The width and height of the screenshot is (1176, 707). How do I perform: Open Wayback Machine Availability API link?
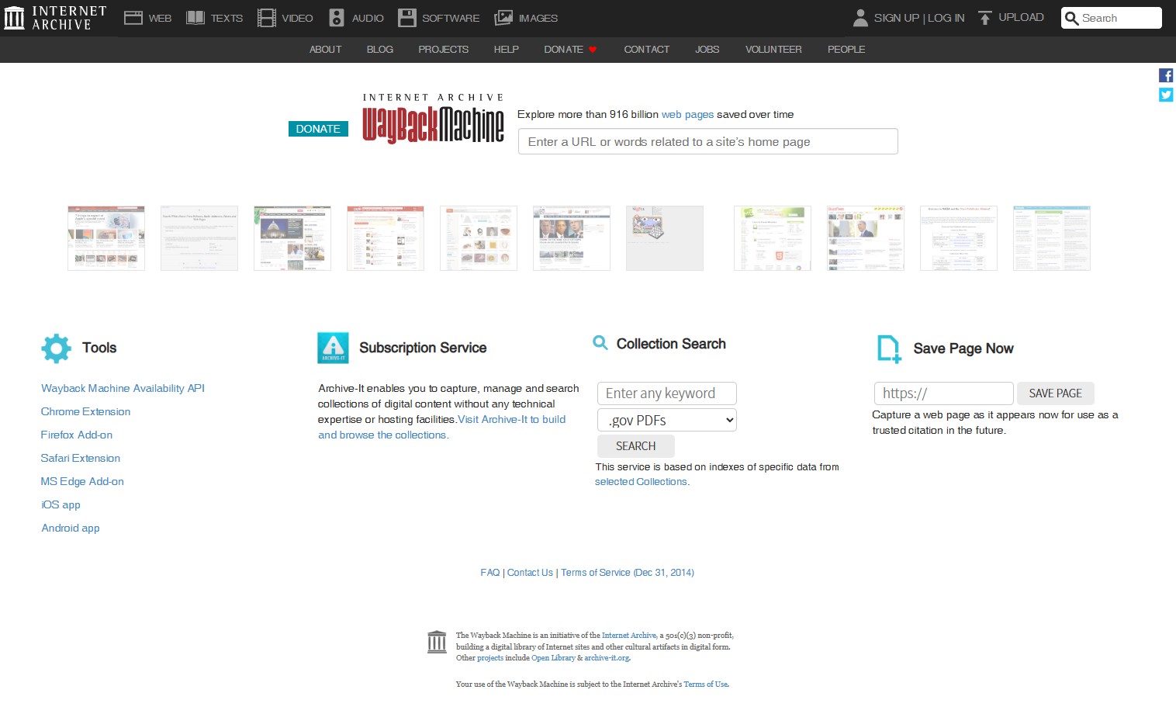click(123, 388)
